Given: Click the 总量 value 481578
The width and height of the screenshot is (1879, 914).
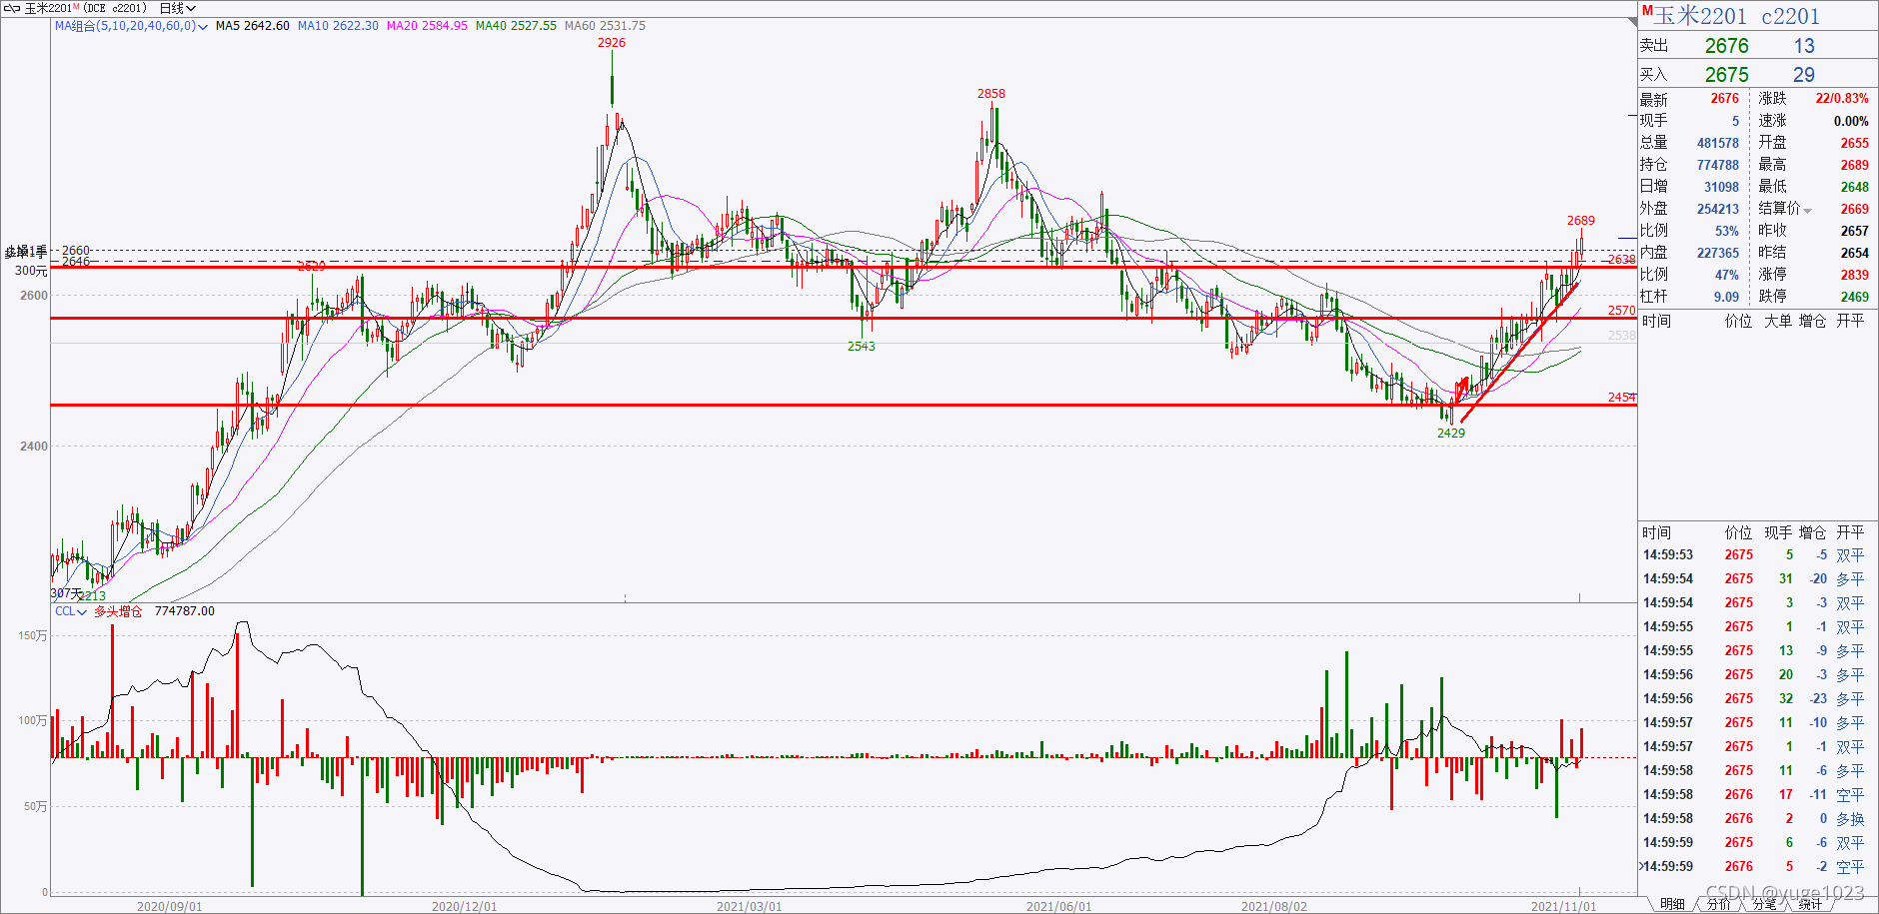Looking at the screenshot, I should coord(1717,143).
